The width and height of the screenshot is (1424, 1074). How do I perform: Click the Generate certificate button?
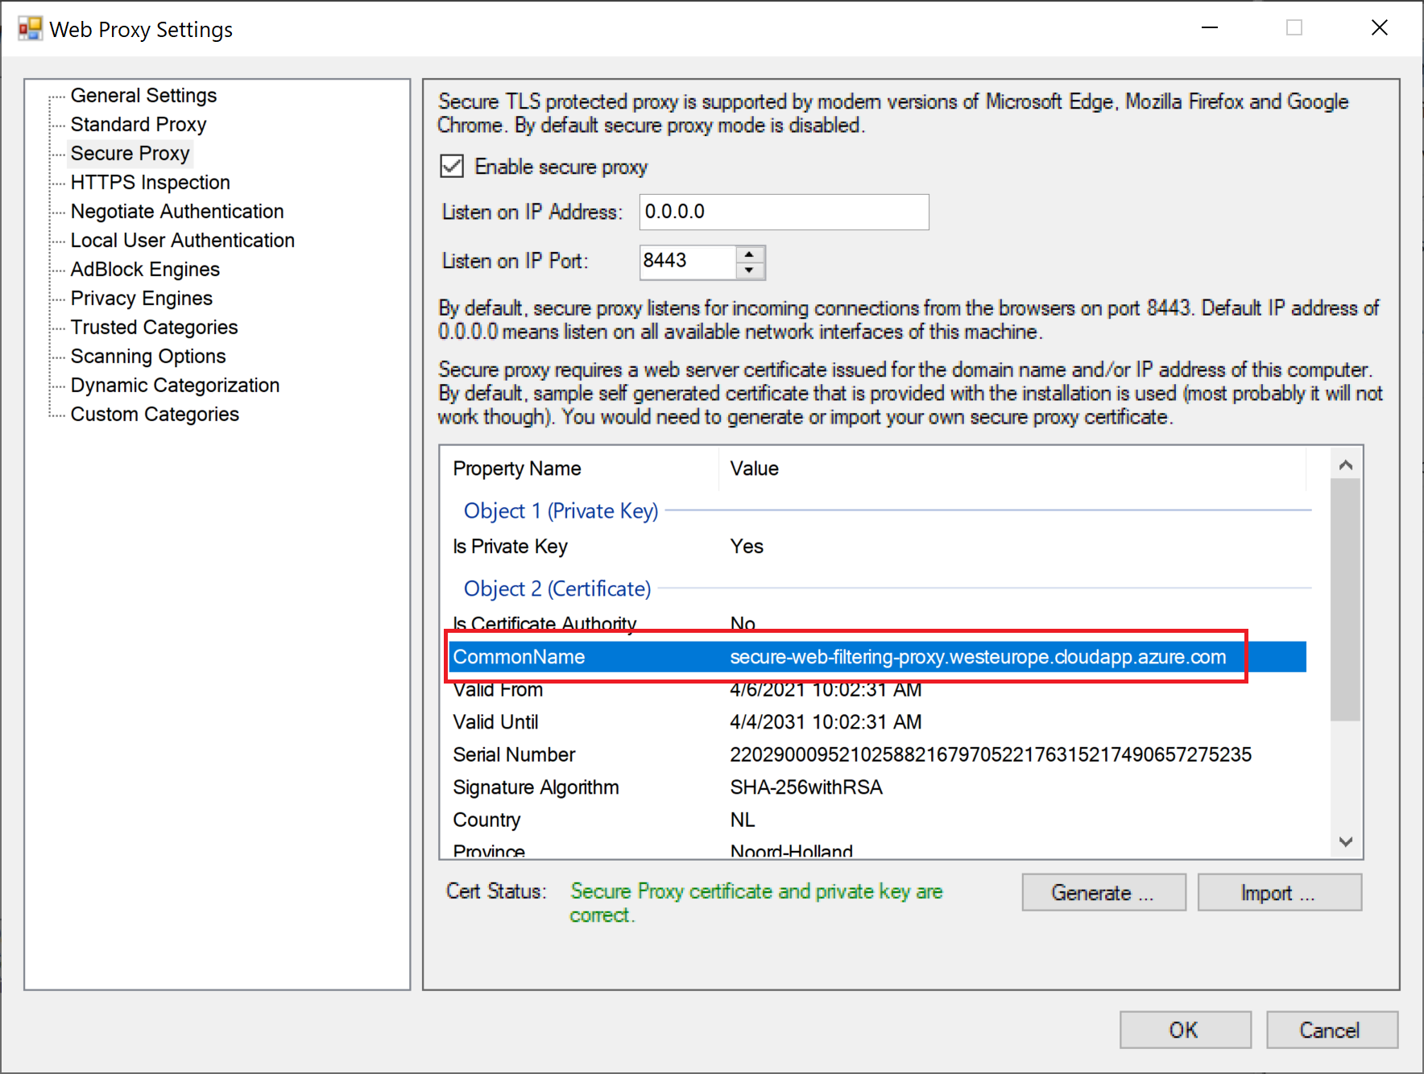click(x=1103, y=892)
